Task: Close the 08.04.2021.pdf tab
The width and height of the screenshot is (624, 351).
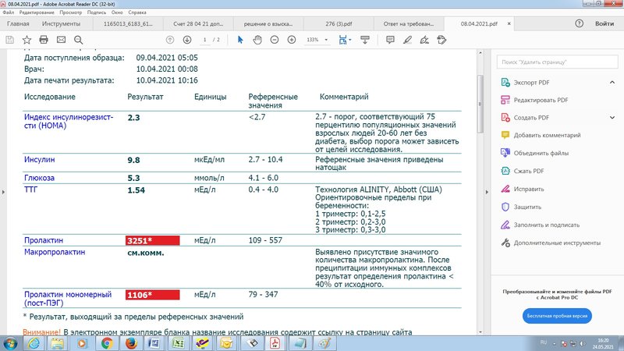Action: 509,23
